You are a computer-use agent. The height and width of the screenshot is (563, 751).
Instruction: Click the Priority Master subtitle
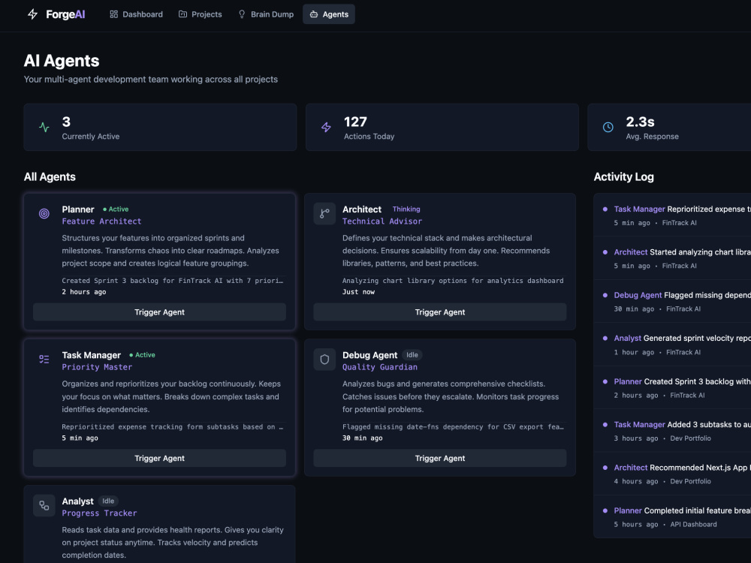[x=97, y=367]
